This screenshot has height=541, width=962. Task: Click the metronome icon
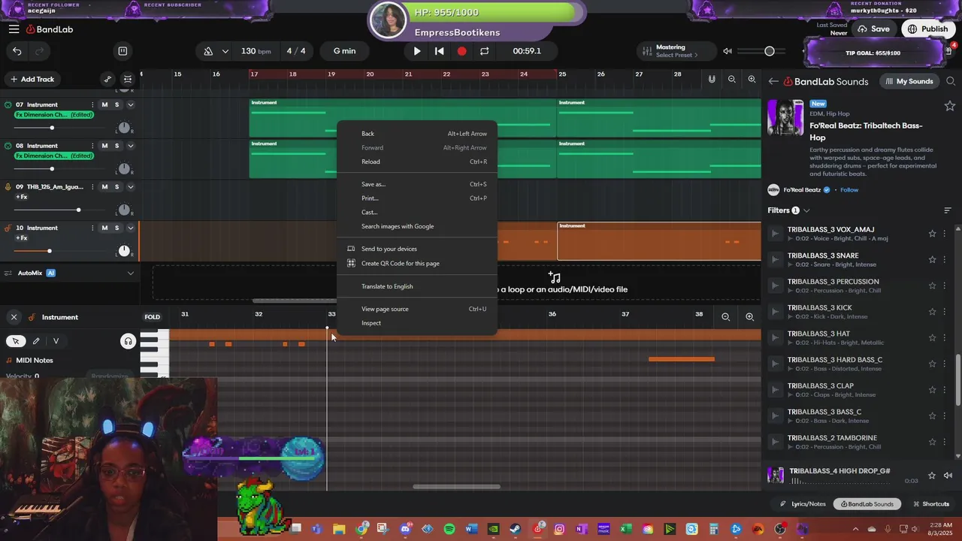pyautogui.click(x=208, y=51)
